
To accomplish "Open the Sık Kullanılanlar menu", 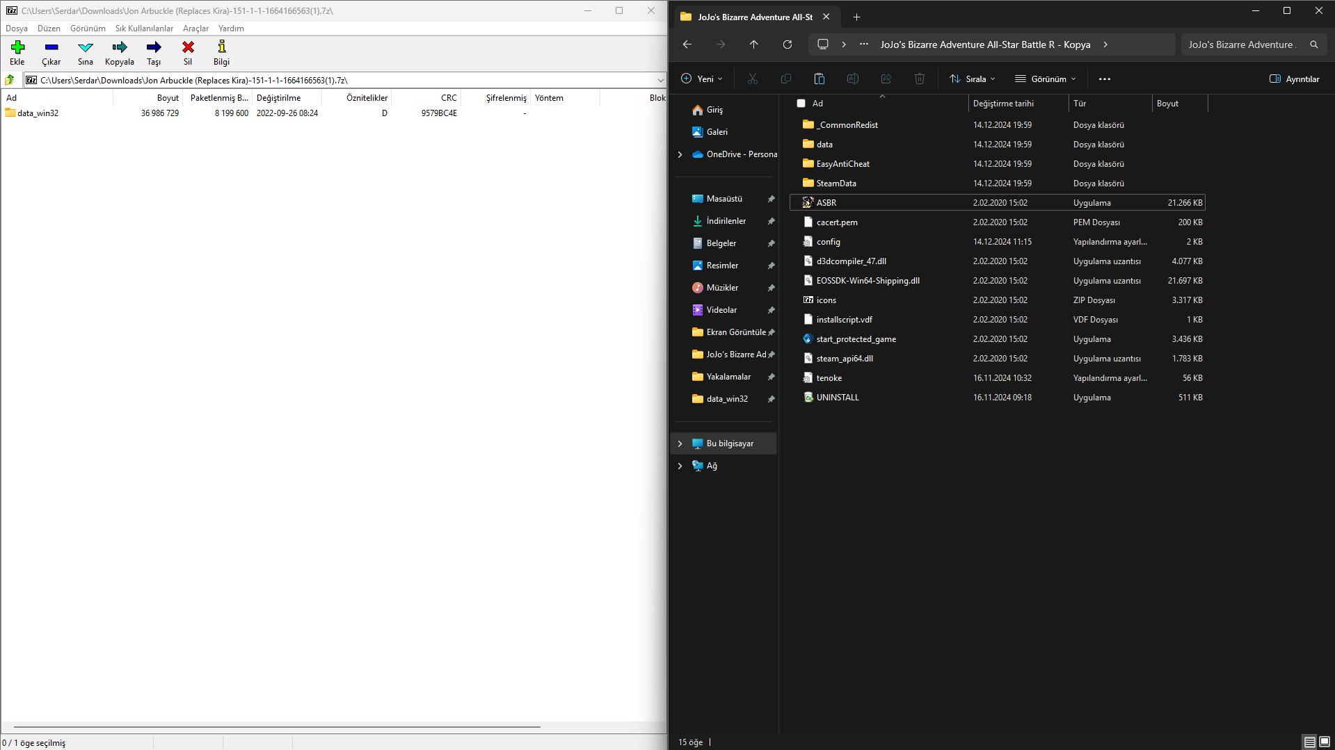I will click(x=144, y=28).
